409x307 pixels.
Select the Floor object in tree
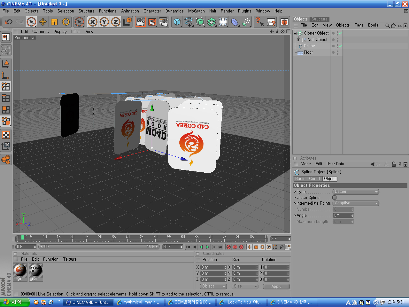pos(308,52)
